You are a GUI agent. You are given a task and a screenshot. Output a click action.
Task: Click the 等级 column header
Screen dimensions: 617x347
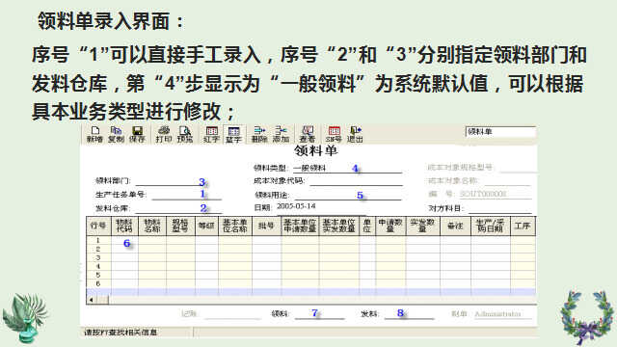click(x=206, y=226)
